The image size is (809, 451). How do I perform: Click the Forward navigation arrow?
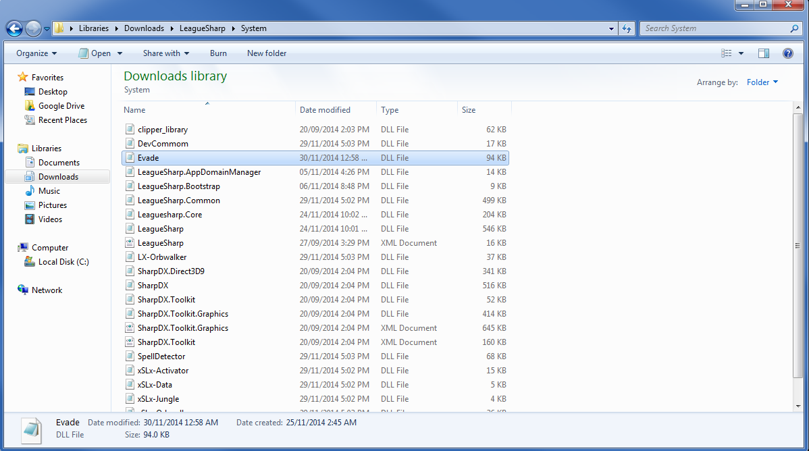pyautogui.click(x=33, y=28)
